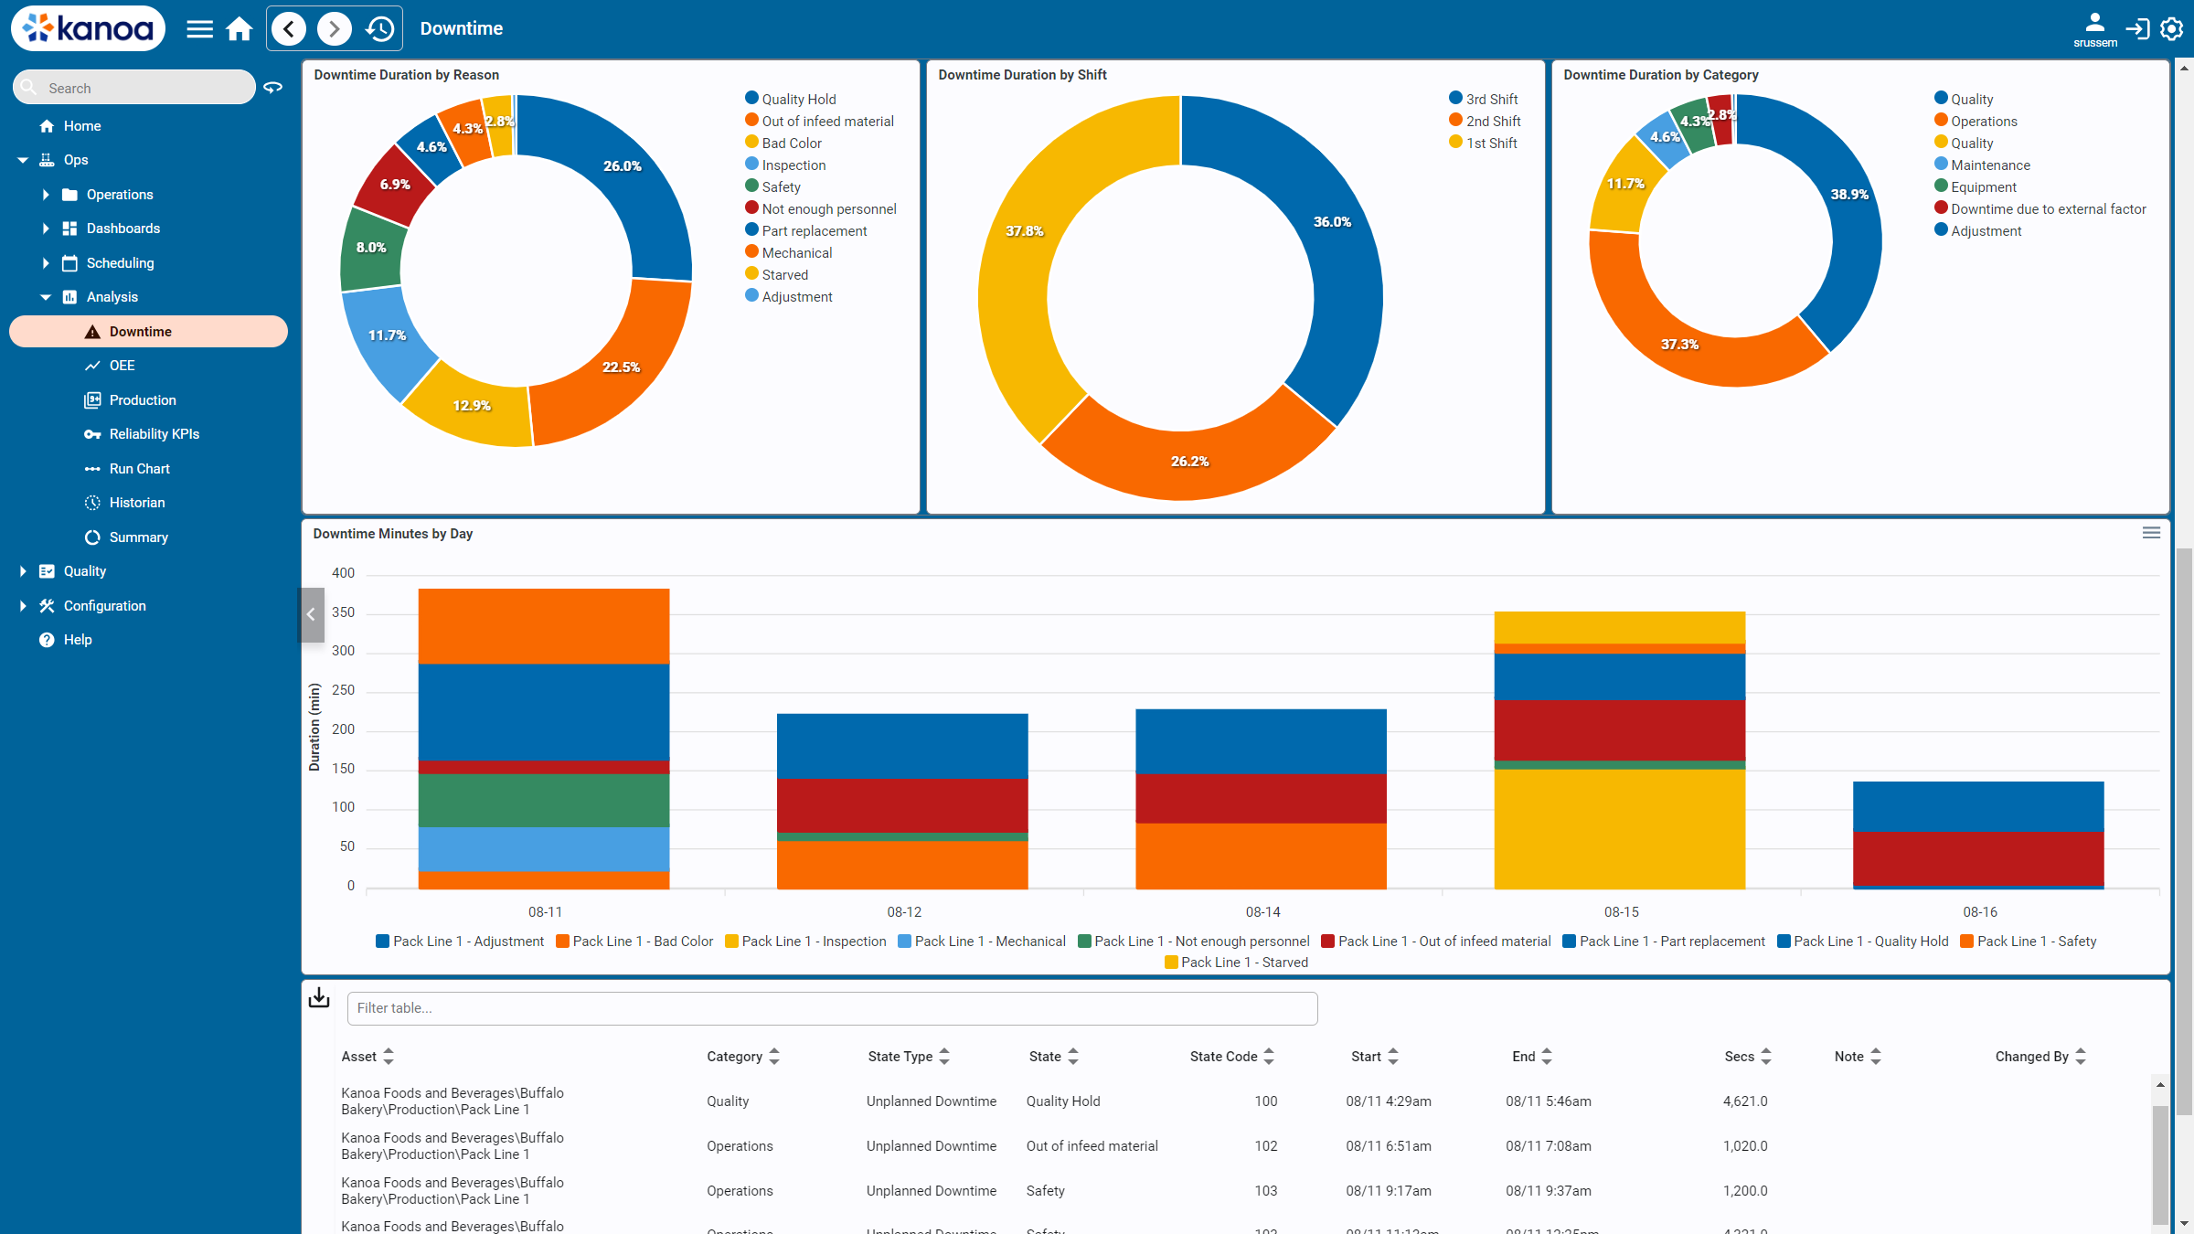Toggle 3rd Shift legend entry
The height and width of the screenshot is (1234, 2194).
[1484, 99]
